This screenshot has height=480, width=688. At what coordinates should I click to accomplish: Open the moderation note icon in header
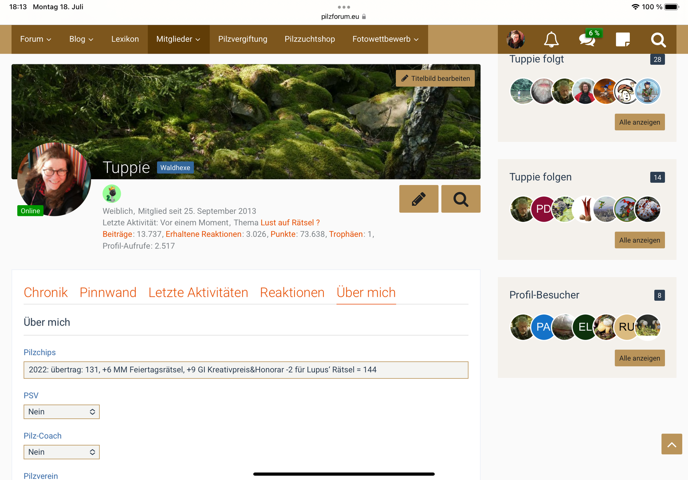point(623,39)
